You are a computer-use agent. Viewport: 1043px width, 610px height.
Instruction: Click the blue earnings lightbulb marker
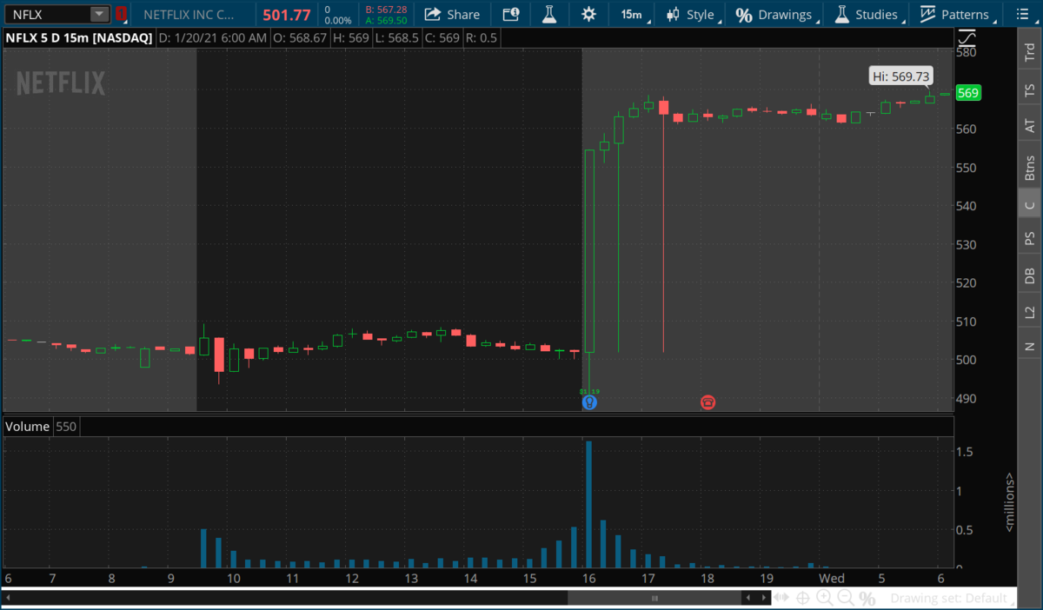(x=589, y=402)
